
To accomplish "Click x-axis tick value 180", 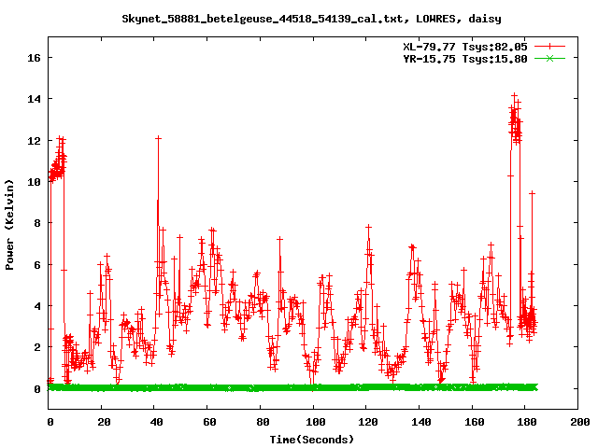I will tap(527, 422).
